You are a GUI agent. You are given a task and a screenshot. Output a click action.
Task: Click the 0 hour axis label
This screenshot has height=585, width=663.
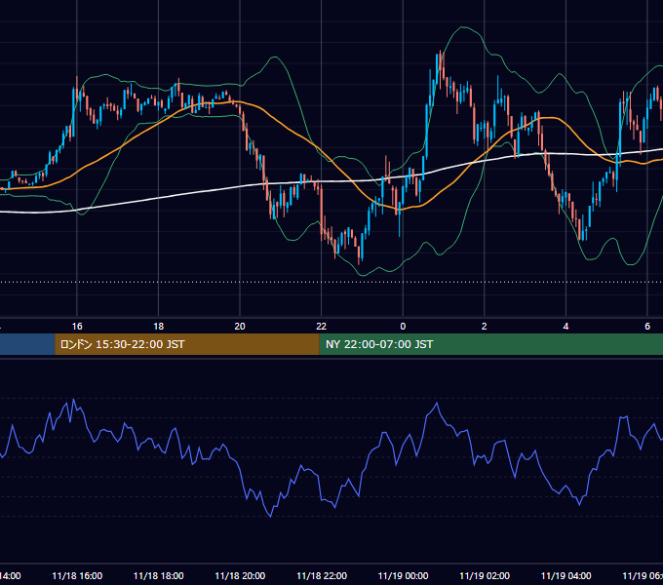pyautogui.click(x=403, y=327)
